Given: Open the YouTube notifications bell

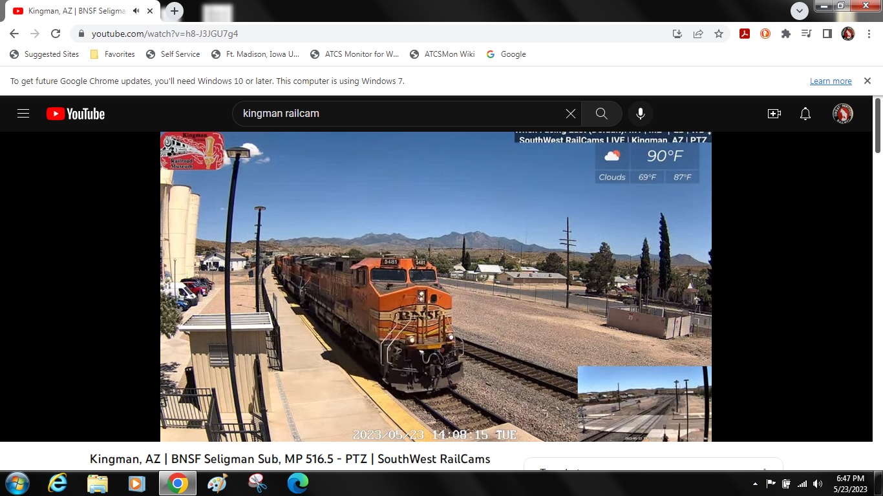Looking at the screenshot, I should 805,114.
